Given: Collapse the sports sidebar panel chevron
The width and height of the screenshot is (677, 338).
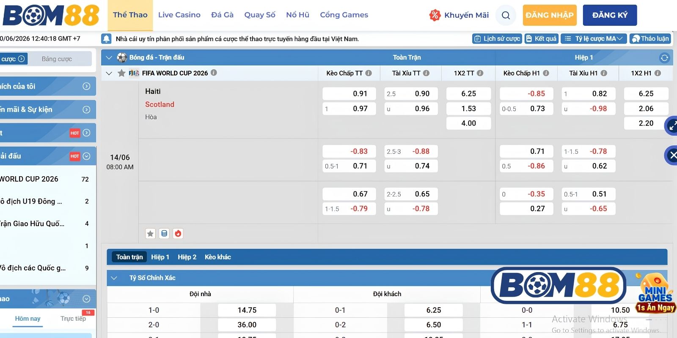Looking at the screenshot, I should [86, 299].
